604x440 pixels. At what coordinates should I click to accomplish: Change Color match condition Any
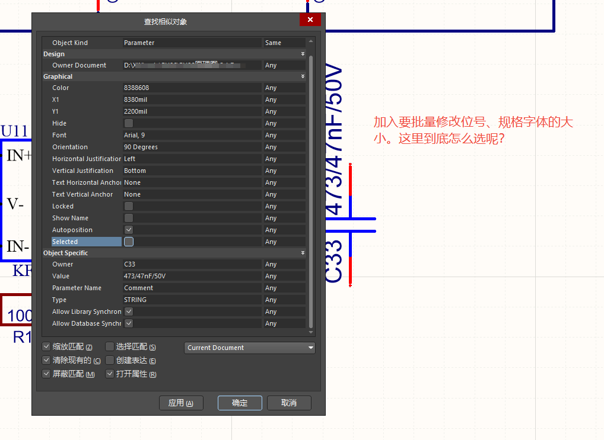(x=284, y=88)
